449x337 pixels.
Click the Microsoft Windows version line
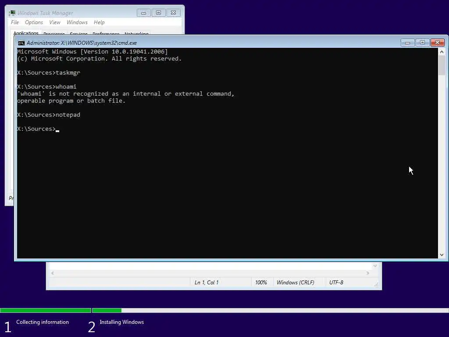coord(93,52)
